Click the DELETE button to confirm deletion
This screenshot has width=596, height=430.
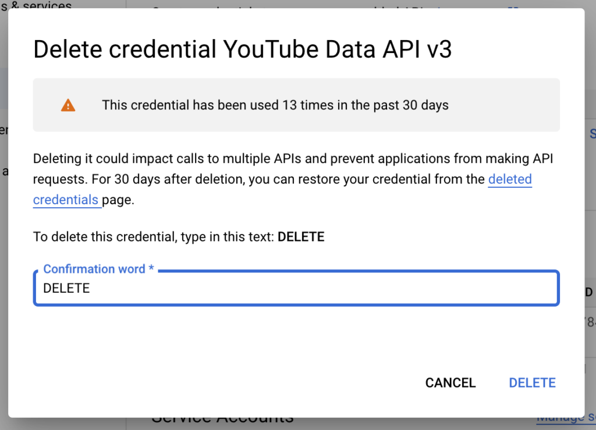click(x=532, y=382)
